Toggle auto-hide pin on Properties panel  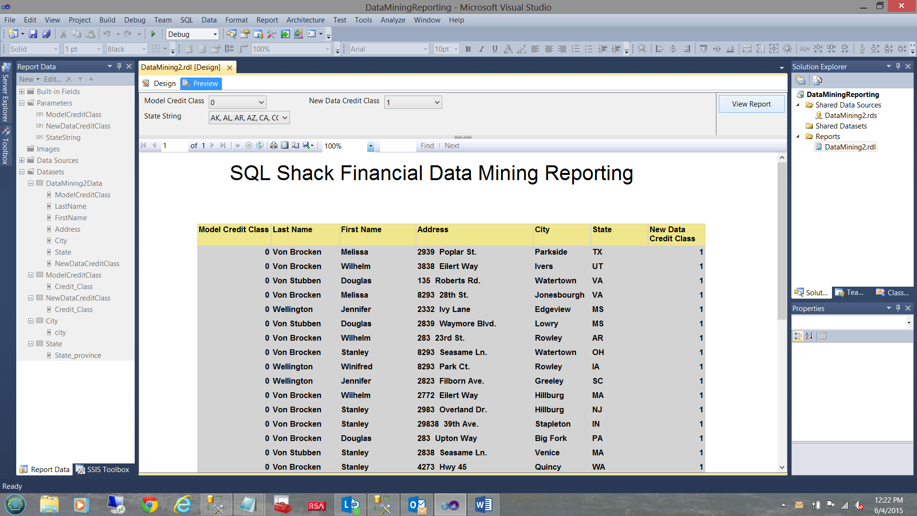click(898, 308)
